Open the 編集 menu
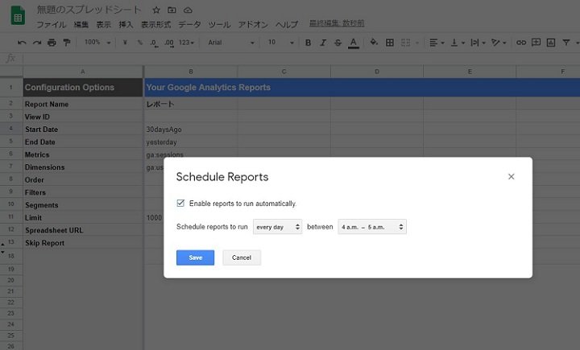Image resolution: width=580 pixels, height=350 pixels. pos(81,24)
